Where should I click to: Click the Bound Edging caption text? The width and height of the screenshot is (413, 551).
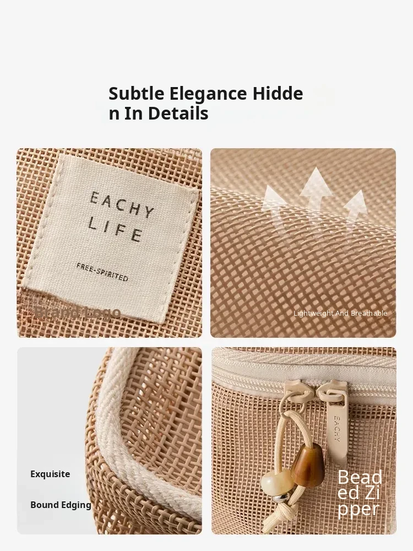[x=61, y=505]
